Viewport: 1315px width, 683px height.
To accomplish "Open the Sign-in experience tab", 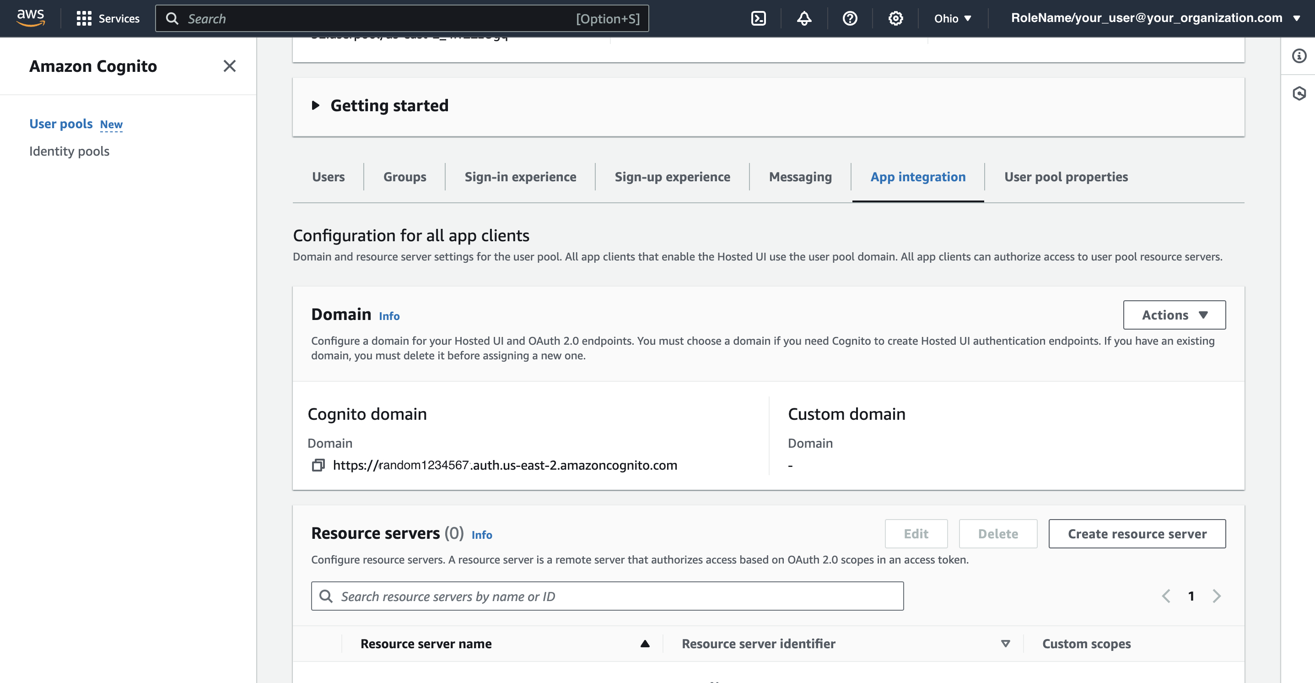I will pos(520,177).
